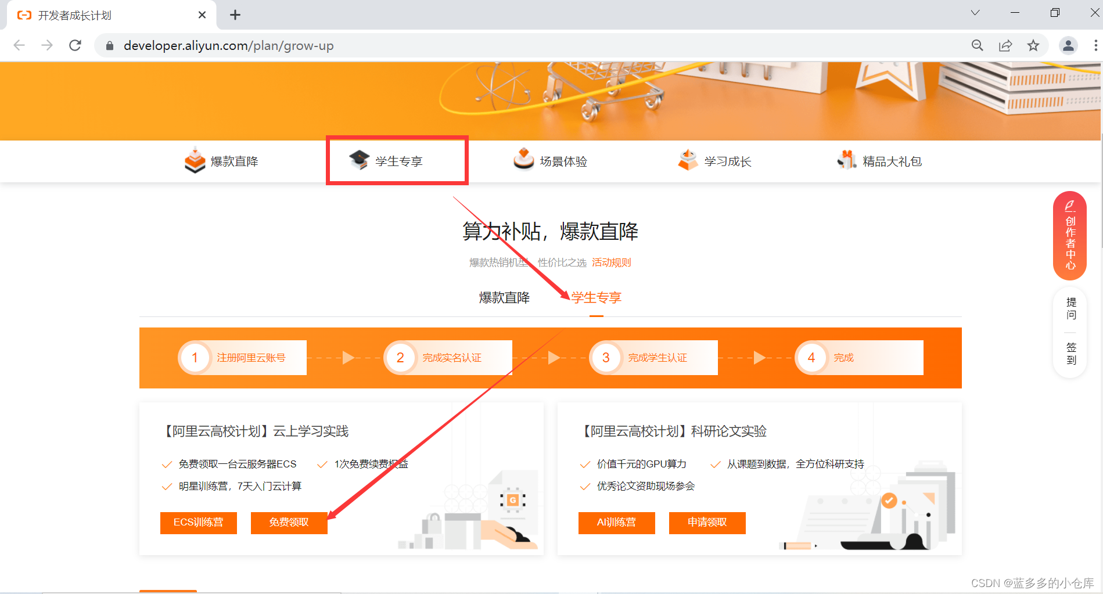Expand the tab search chevron
Image resolution: width=1103 pixels, height=594 pixels.
[x=975, y=13]
